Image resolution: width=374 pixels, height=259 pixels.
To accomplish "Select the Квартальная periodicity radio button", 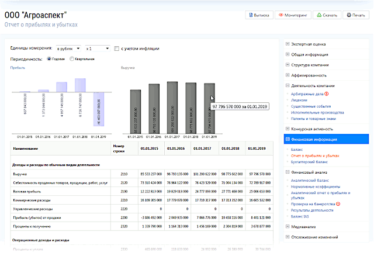I will pos(72,59).
